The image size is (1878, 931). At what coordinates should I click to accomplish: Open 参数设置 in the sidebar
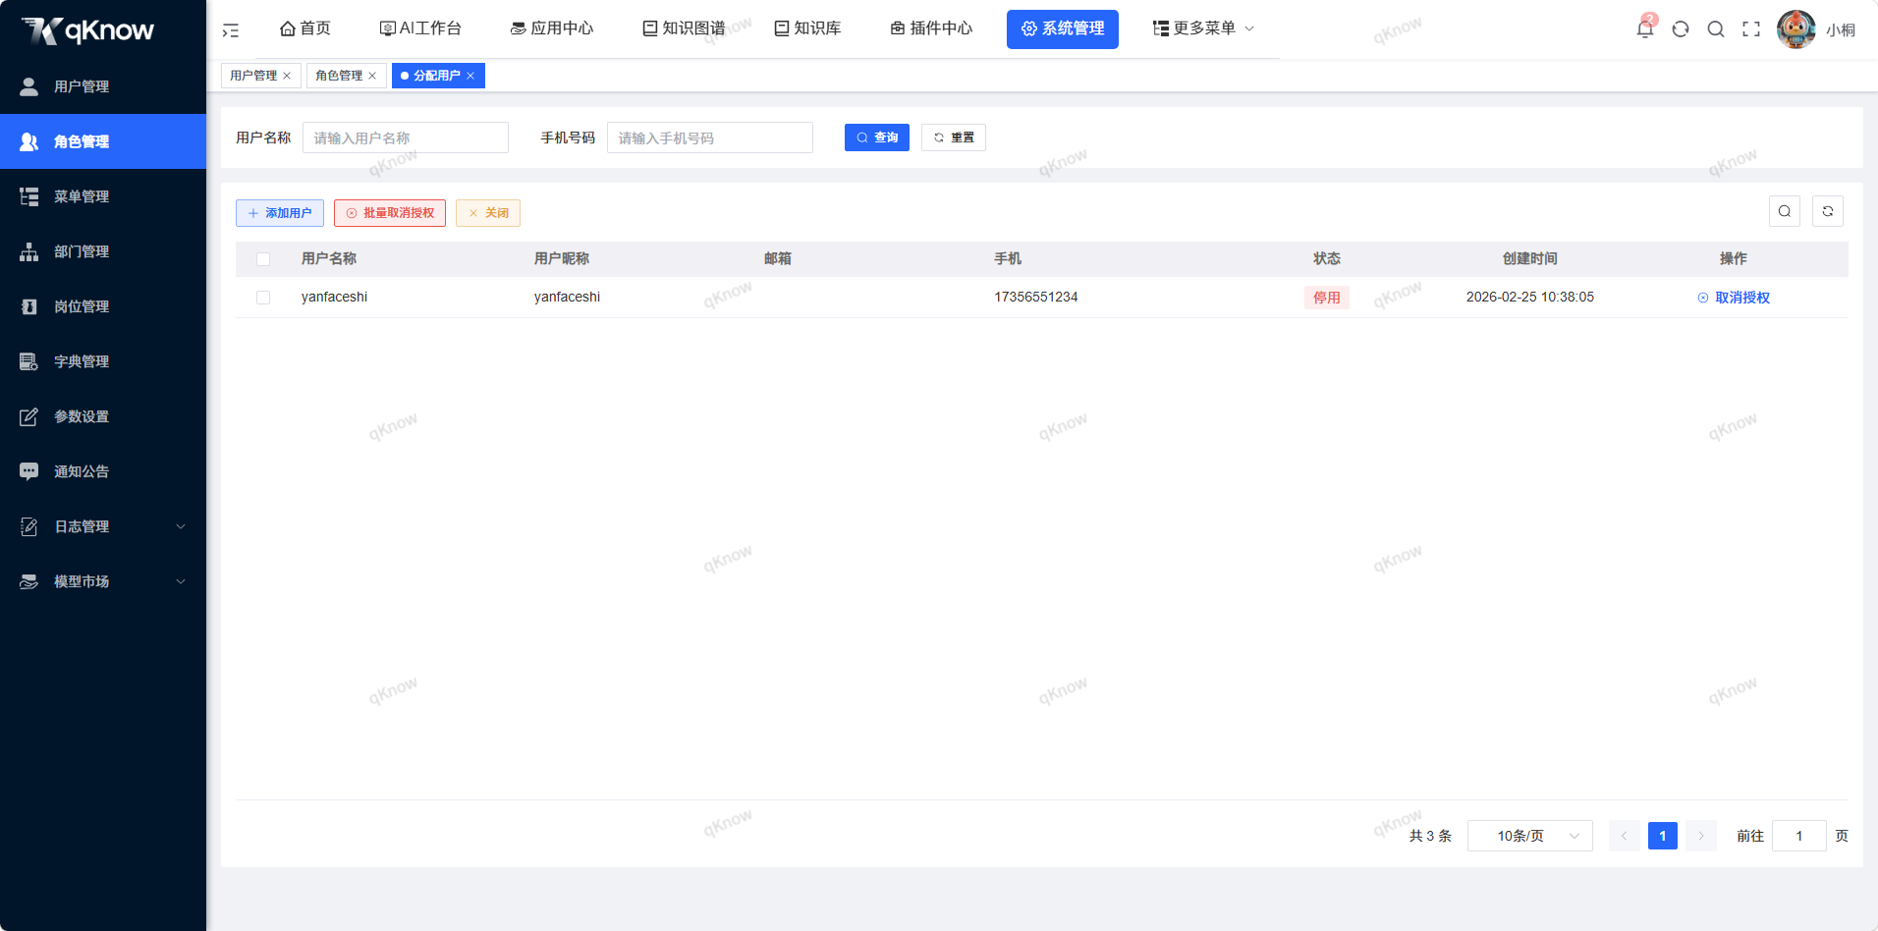pyautogui.click(x=103, y=416)
